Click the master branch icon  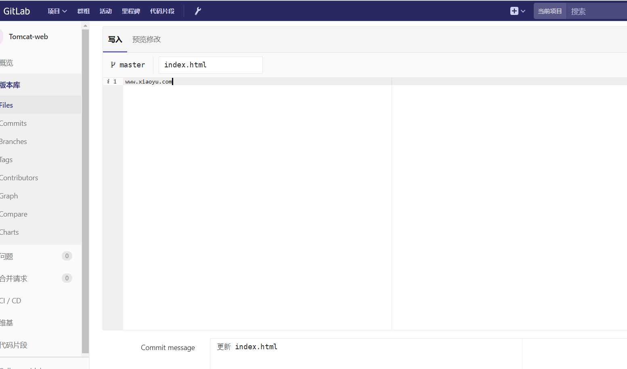pos(113,65)
